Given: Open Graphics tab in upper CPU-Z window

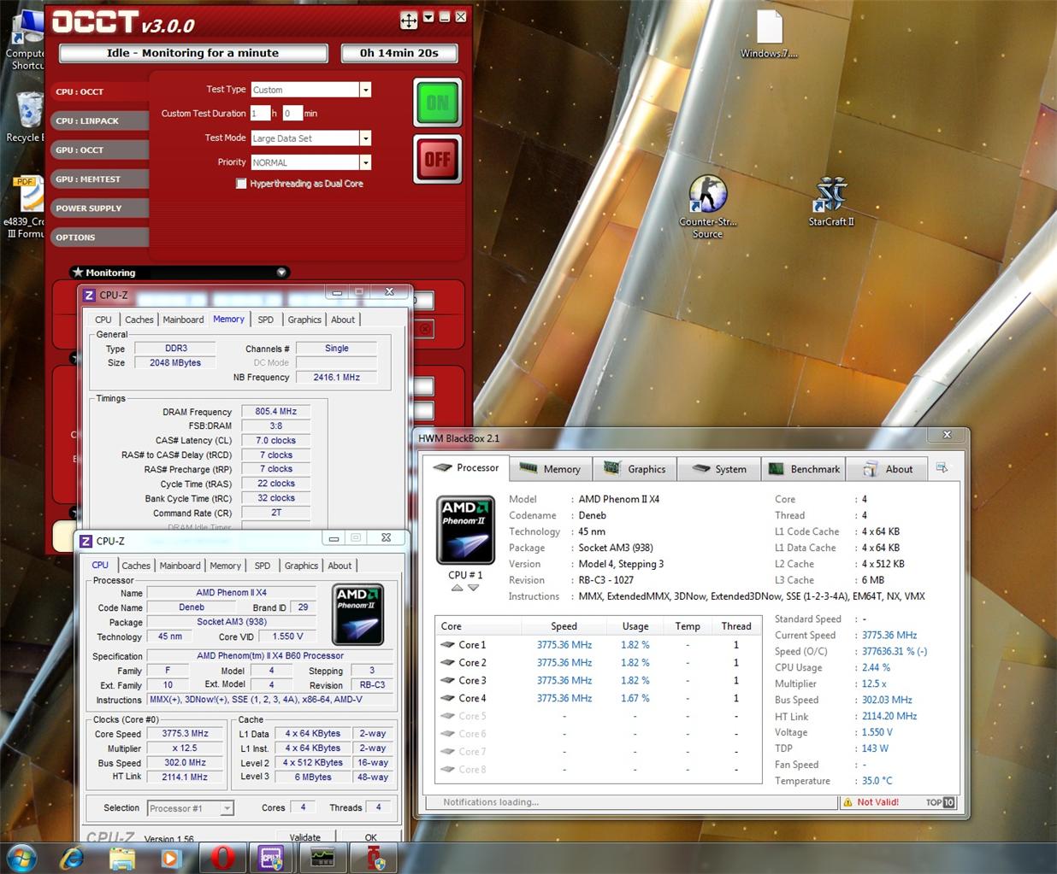Looking at the screenshot, I should pos(304,320).
